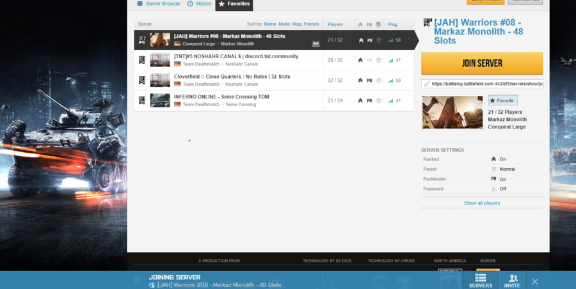Click PB icon on the Cloverfield row
Screen dimensions: 576x289
[x=369, y=81]
